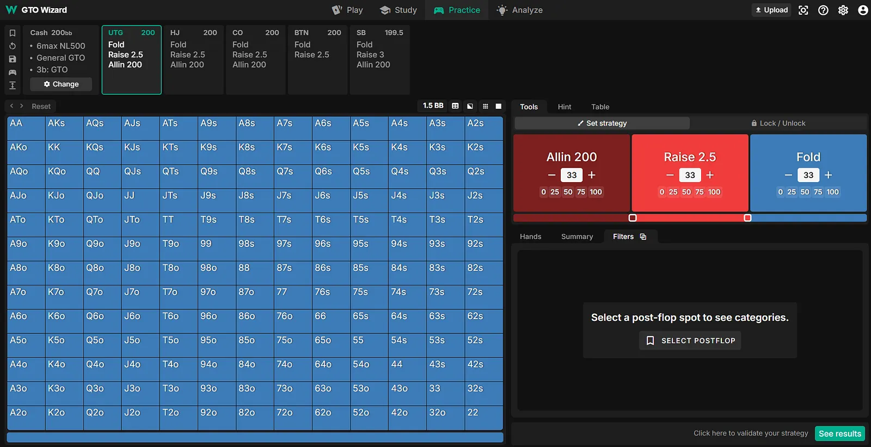Enable the Set strategy mode

click(x=602, y=123)
